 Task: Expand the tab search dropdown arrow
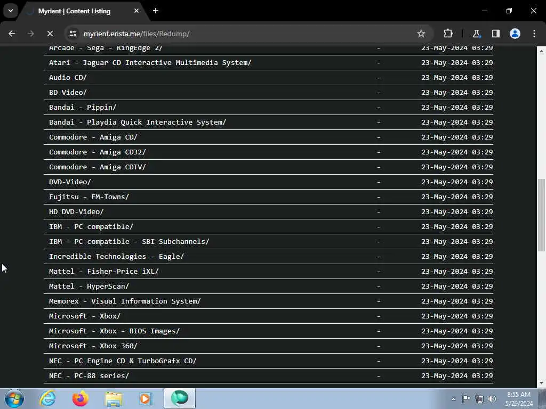(x=11, y=11)
